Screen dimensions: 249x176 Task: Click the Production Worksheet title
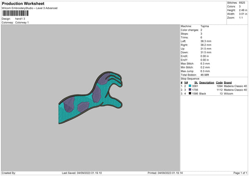point(23,3)
